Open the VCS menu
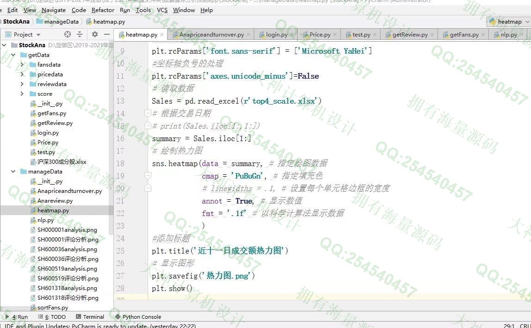This screenshot has height=328, width=531. (x=162, y=10)
